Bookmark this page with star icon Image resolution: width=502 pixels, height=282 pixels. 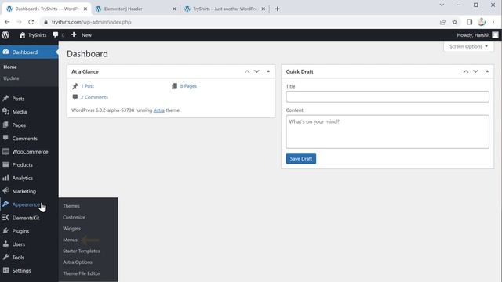point(455,22)
